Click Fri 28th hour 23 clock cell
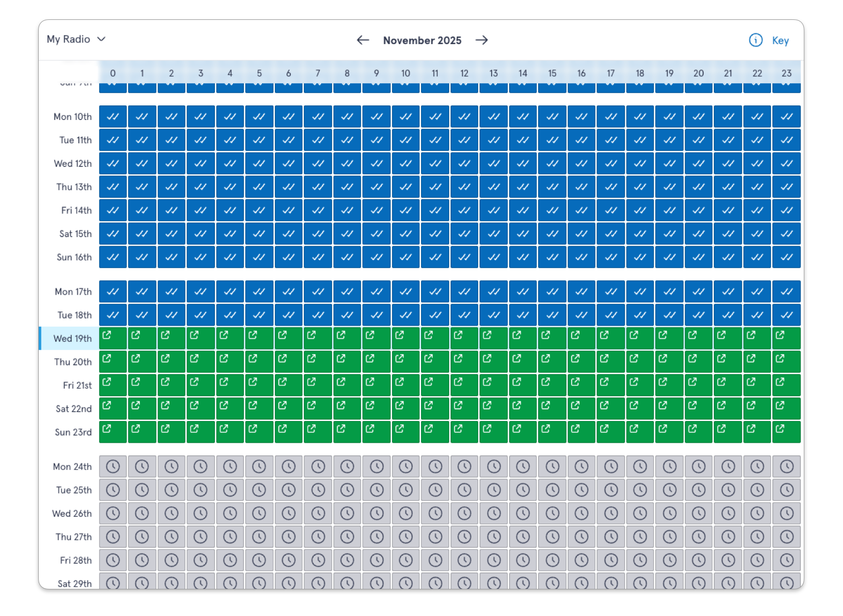Screen dimensions: 843x616 tap(786, 560)
